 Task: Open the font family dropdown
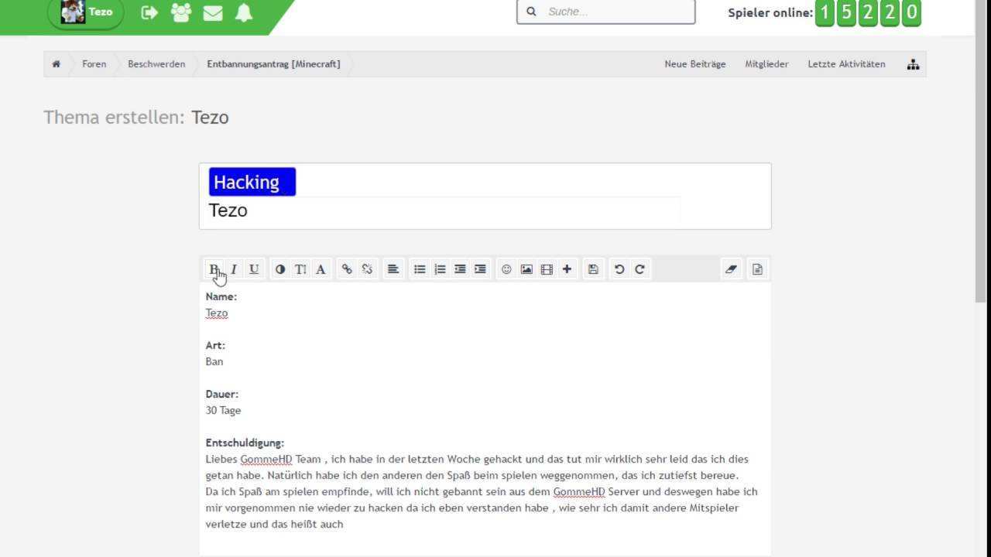(321, 269)
